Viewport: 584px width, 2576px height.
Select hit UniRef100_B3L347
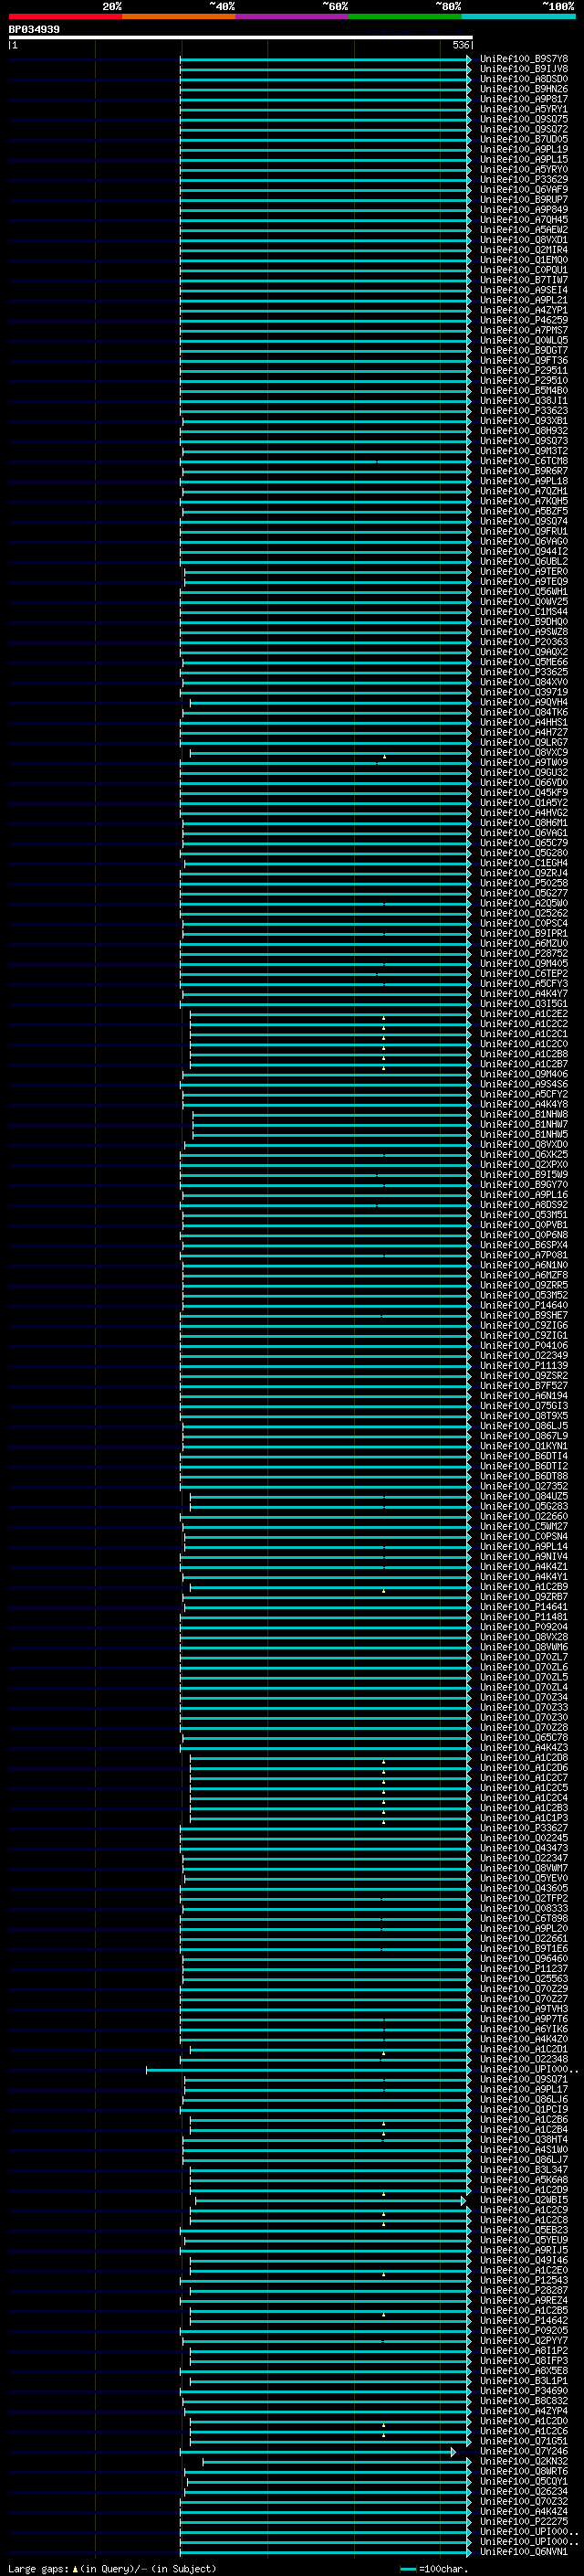click(x=524, y=2170)
